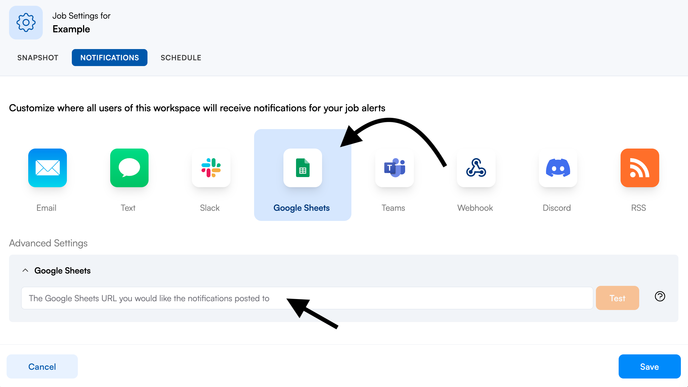Select the Webhook notification icon
Image resolution: width=688 pixels, height=387 pixels.
pyautogui.click(x=476, y=168)
